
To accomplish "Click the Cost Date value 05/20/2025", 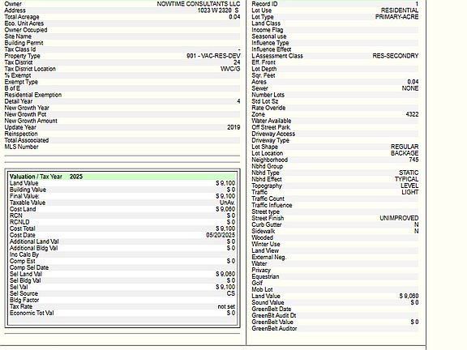I will tap(221, 235).
